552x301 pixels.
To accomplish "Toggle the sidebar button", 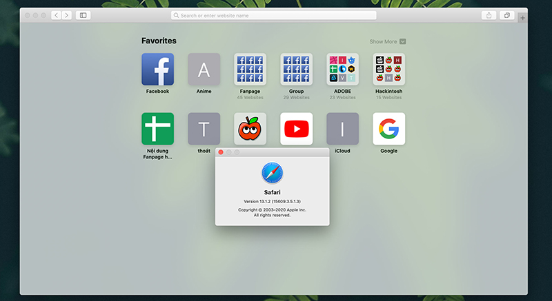I will pyautogui.click(x=83, y=15).
